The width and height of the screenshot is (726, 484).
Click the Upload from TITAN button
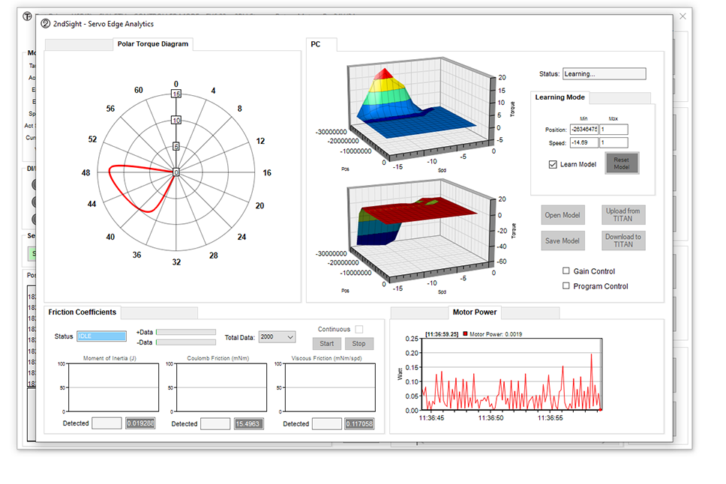pyautogui.click(x=622, y=215)
